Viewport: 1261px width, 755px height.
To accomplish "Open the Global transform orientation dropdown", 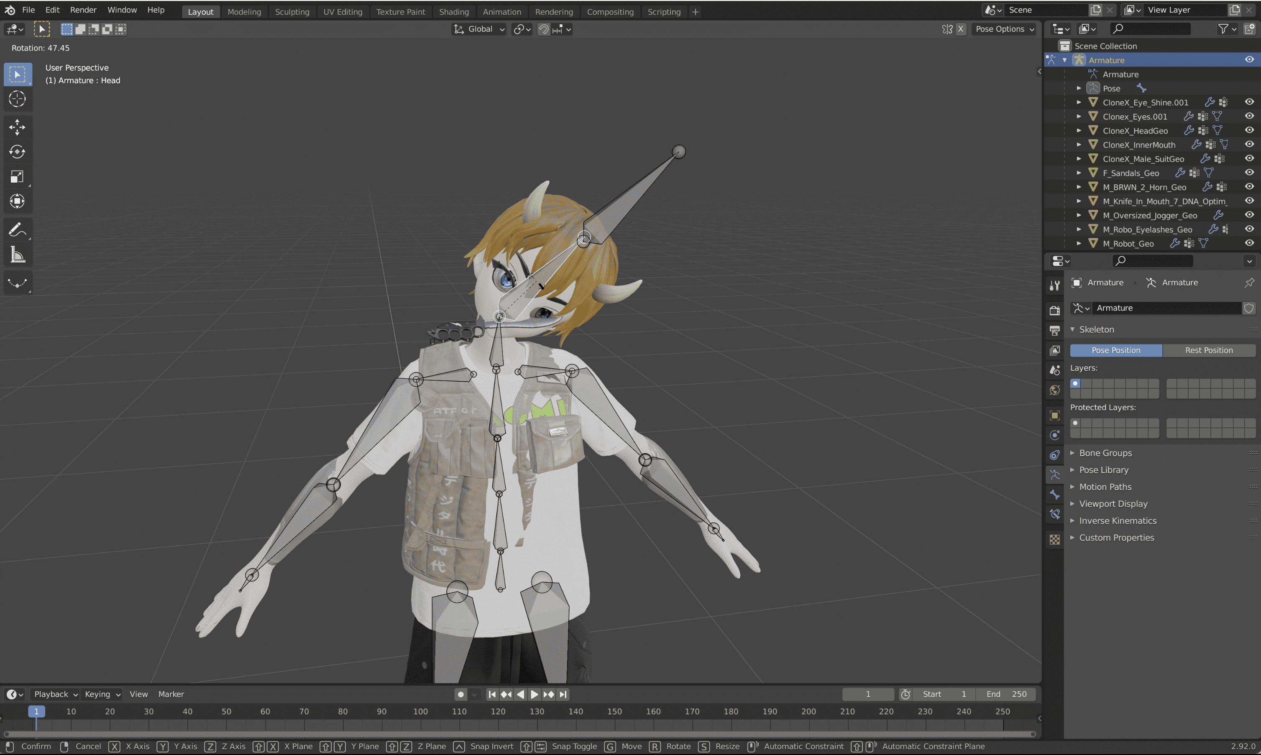I will tap(479, 29).
